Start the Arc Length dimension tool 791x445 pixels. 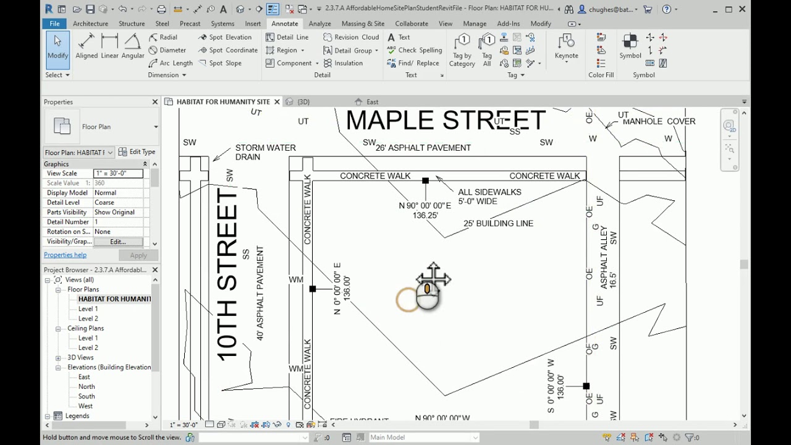pos(171,63)
